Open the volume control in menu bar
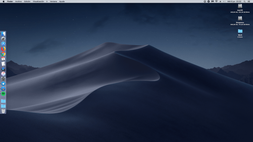 pyautogui.click(x=224, y=1)
